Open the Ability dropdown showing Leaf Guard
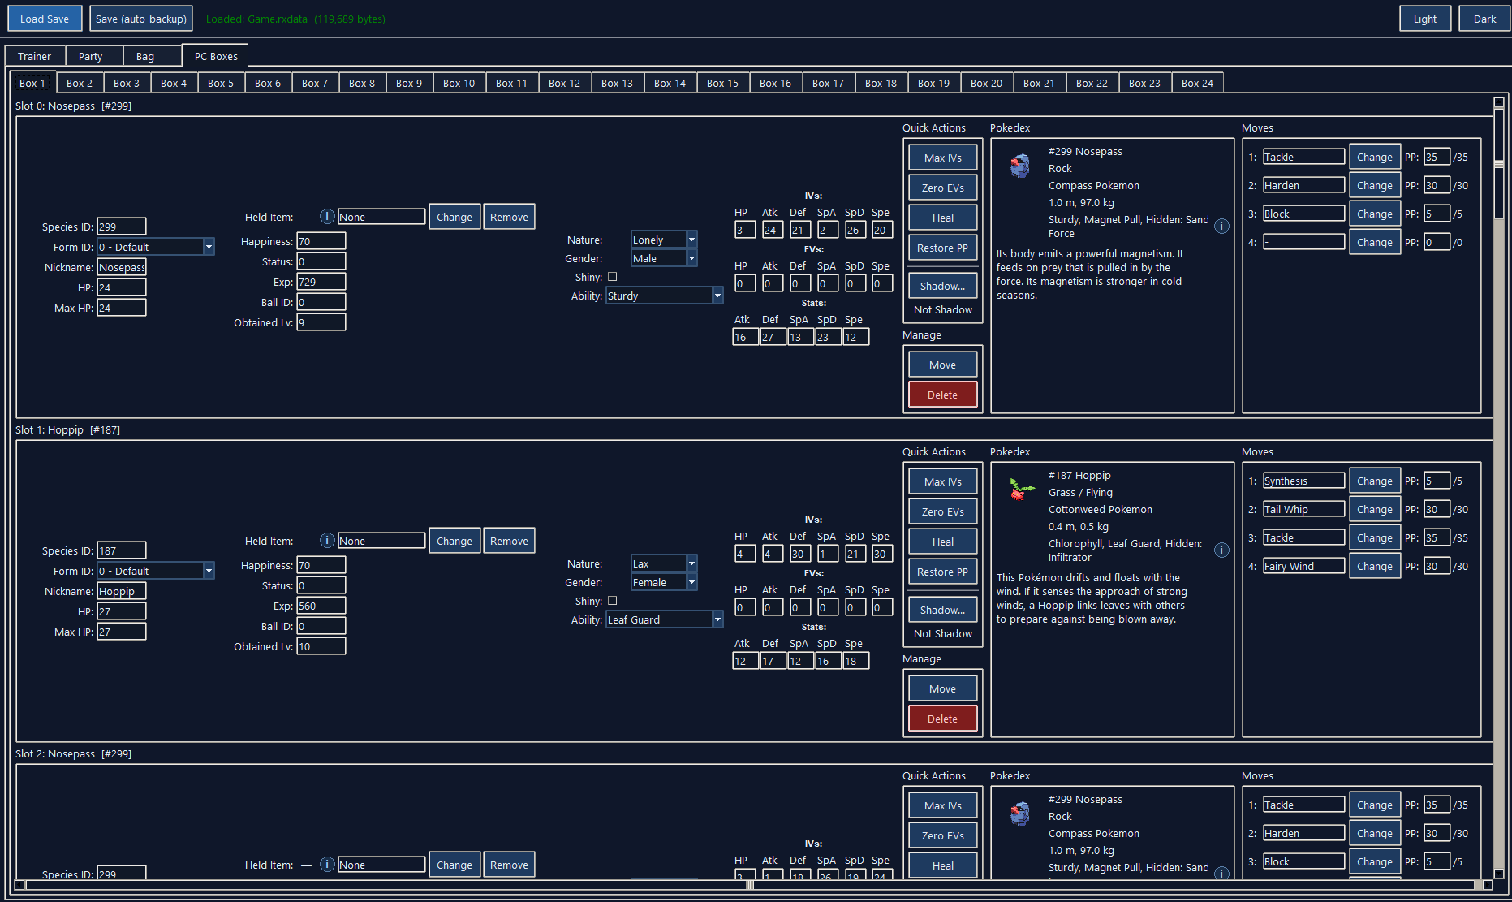The width and height of the screenshot is (1512, 902). click(664, 619)
